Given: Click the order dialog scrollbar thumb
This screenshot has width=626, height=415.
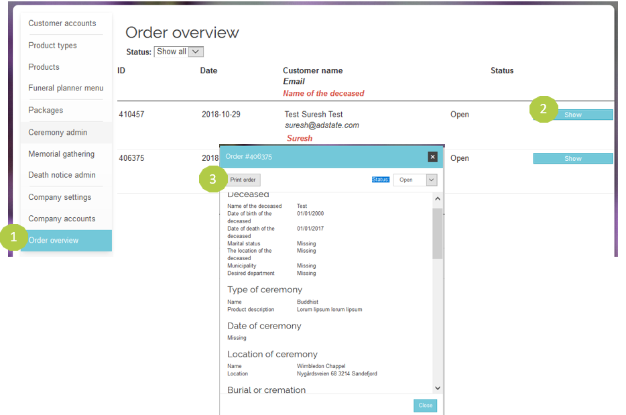Looking at the screenshot, I should pyautogui.click(x=437, y=233).
